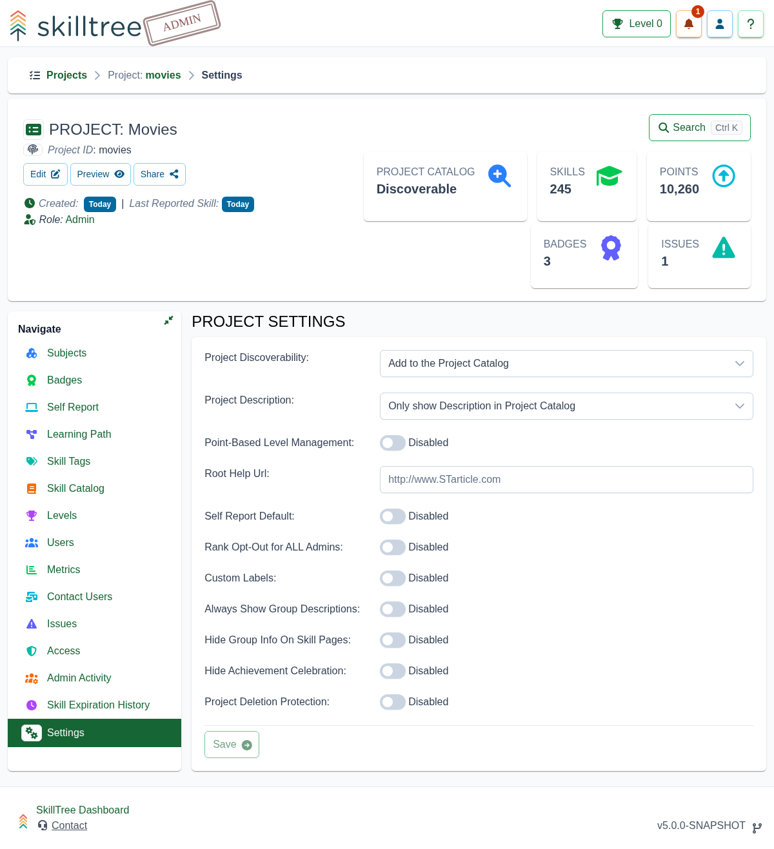774x849 pixels.
Task: Open the Metrics navigation item
Action: pyautogui.click(x=94, y=570)
